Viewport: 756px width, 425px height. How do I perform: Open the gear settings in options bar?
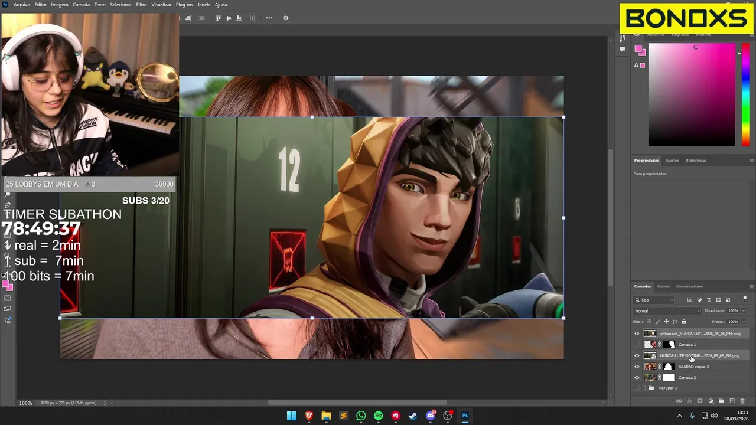286,18
